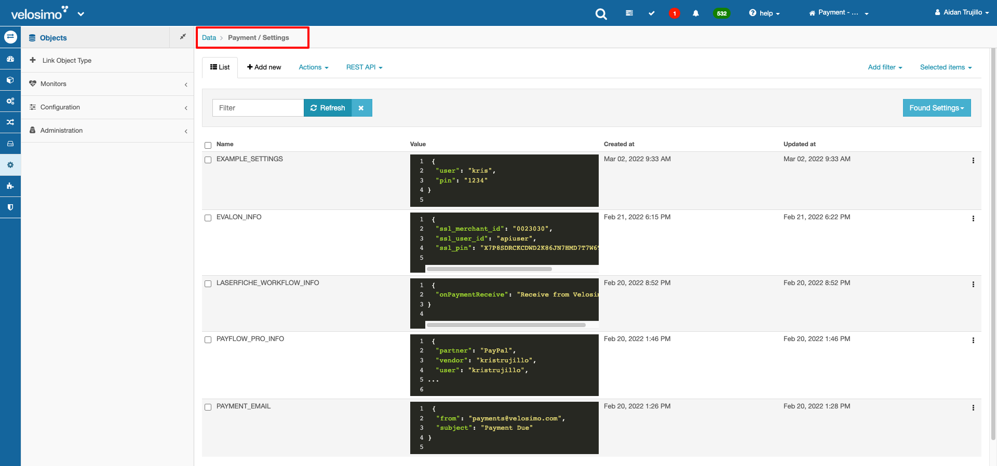Screen dimensions: 997x466
Task: Check the PAYFLOW_PRO_INFO row checkbox
Action: pyautogui.click(x=208, y=340)
